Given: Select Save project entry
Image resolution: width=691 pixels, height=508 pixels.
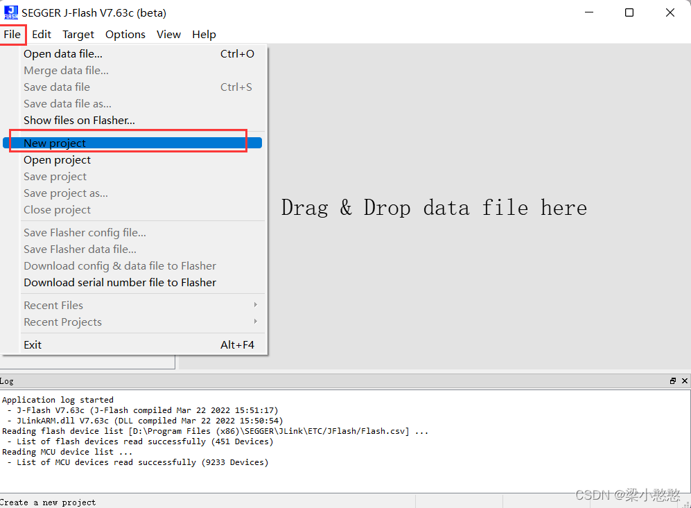Looking at the screenshot, I should (132, 177).
